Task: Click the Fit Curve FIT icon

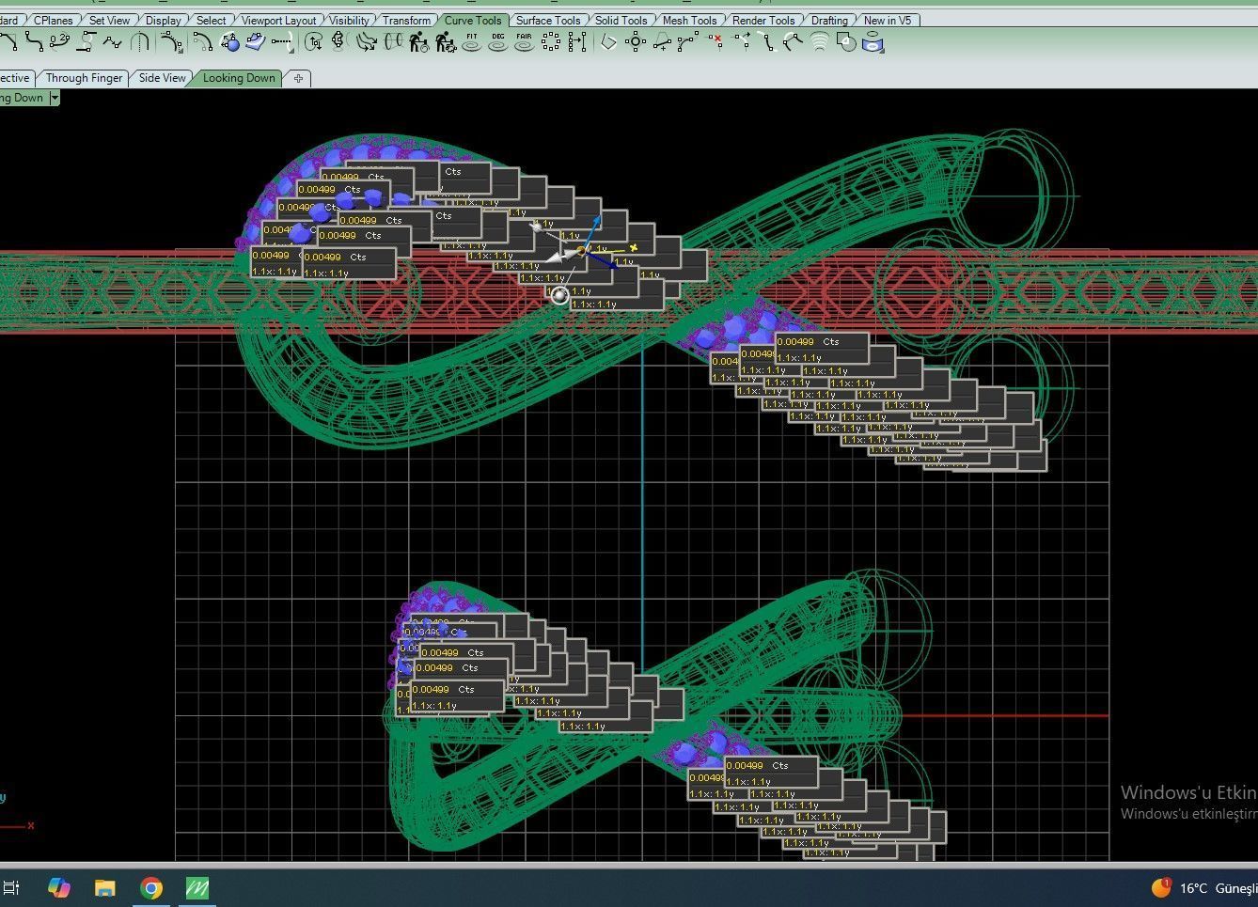Action: (x=472, y=41)
